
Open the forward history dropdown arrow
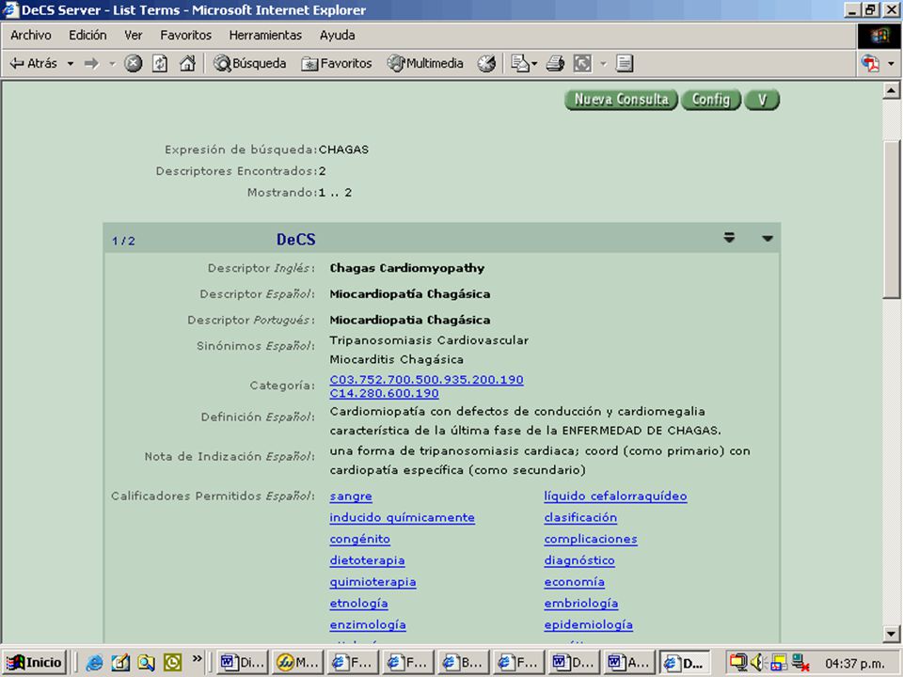pyautogui.click(x=112, y=63)
